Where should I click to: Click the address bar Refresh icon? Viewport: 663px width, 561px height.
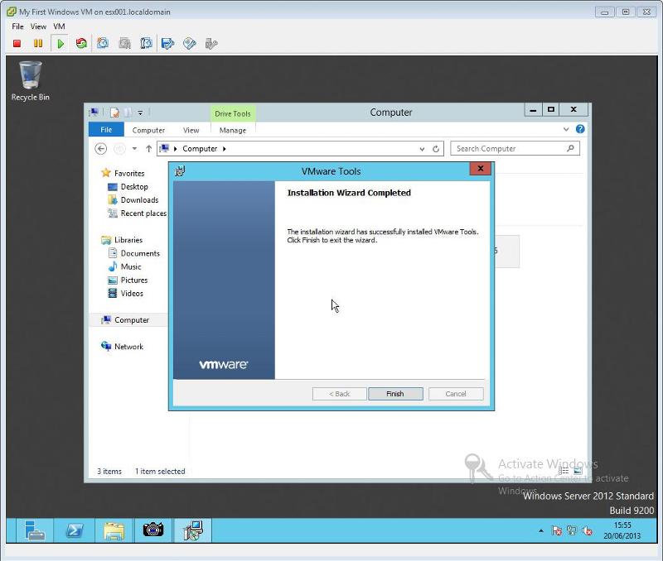(x=436, y=149)
